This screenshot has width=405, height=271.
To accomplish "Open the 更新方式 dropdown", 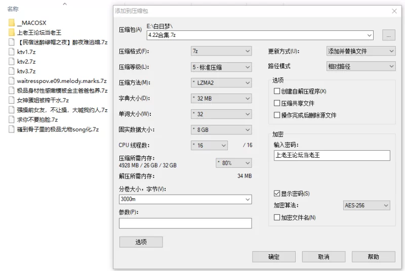I will pos(361,51).
